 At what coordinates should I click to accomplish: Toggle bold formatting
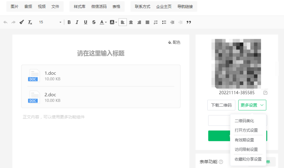pyautogui.click(x=69, y=22)
